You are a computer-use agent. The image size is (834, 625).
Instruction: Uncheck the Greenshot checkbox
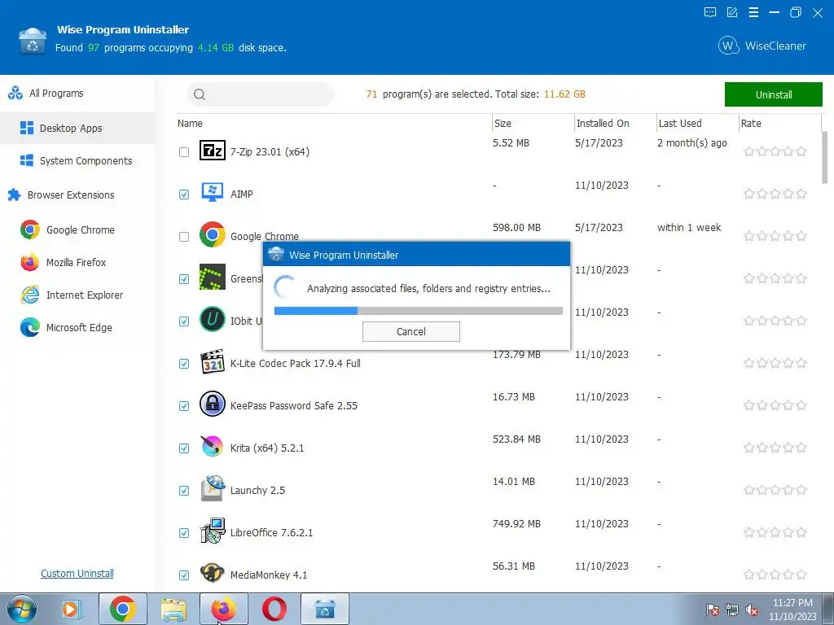pyautogui.click(x=184, y=279)
